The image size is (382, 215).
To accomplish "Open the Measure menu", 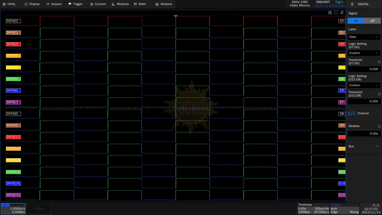I will (120, 4).
